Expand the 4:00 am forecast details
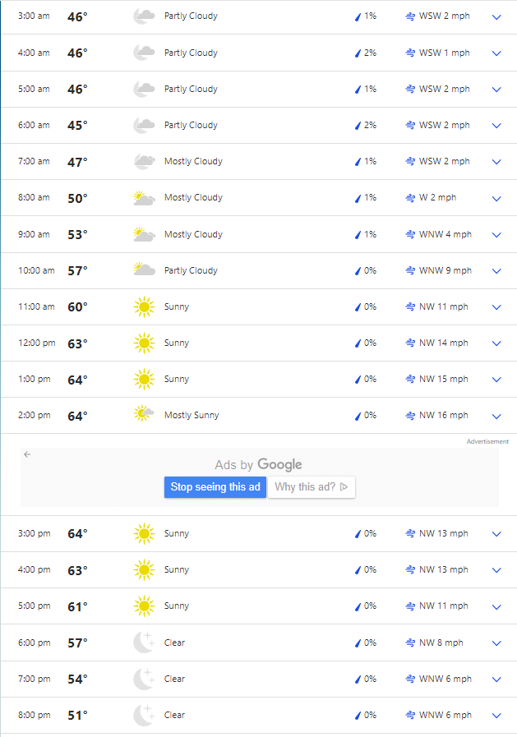The height and width of the screenshot is (737, 517). 496,53
